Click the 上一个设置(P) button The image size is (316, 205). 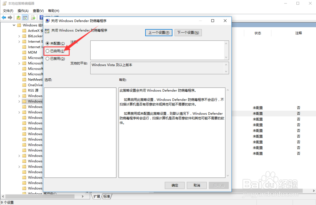(159, 33)
